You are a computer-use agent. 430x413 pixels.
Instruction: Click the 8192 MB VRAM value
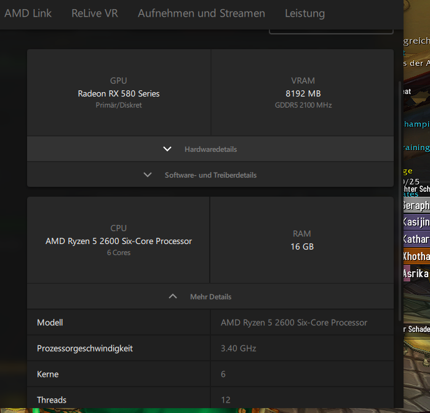pos(303,93)
